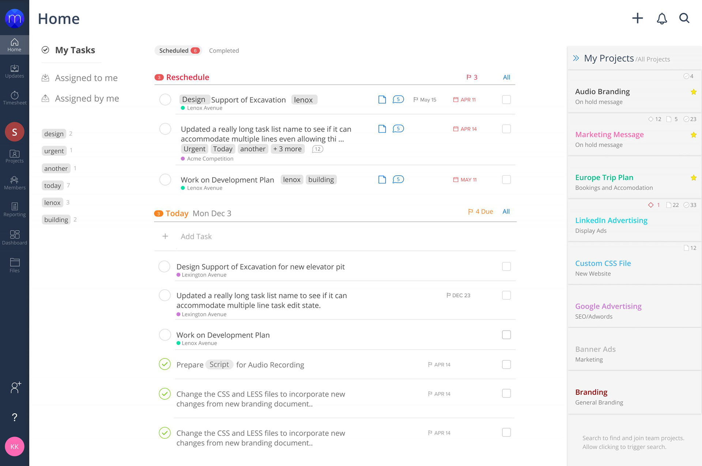Check the box for Lenox Design Support task

[x=506, y=99]
